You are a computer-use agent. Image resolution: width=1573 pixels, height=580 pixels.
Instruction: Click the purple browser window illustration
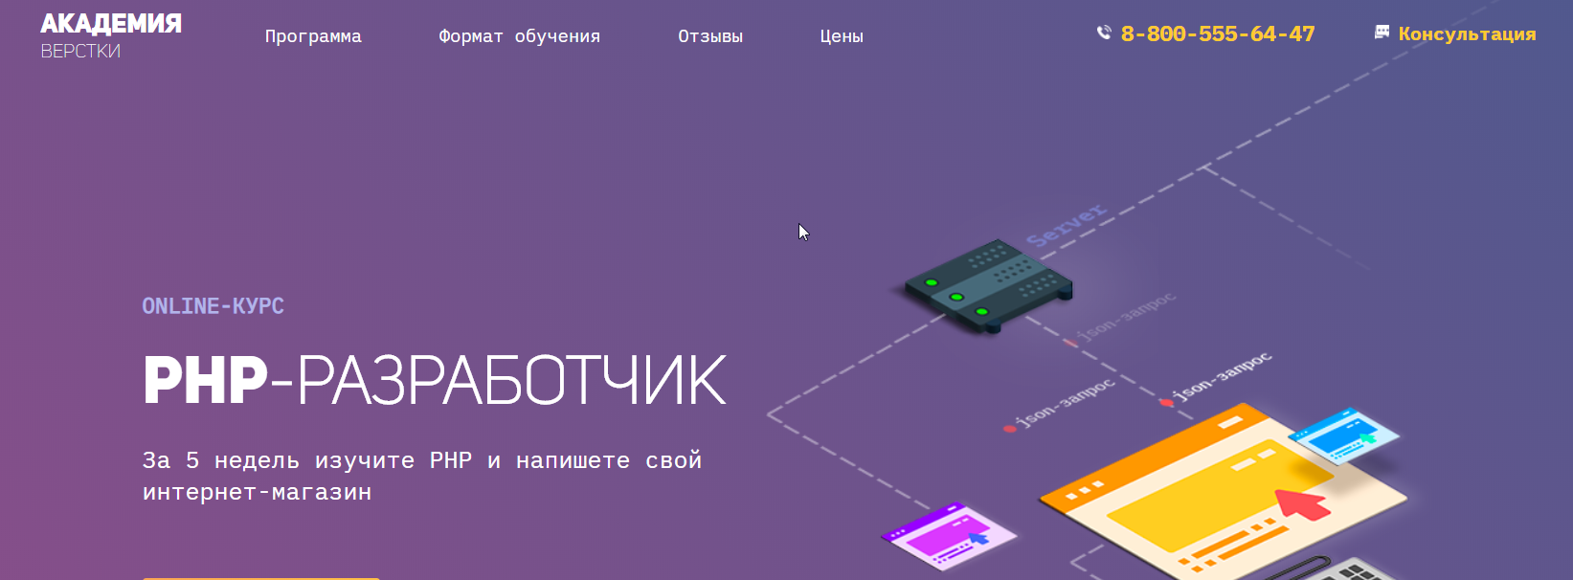pos(947,536)
